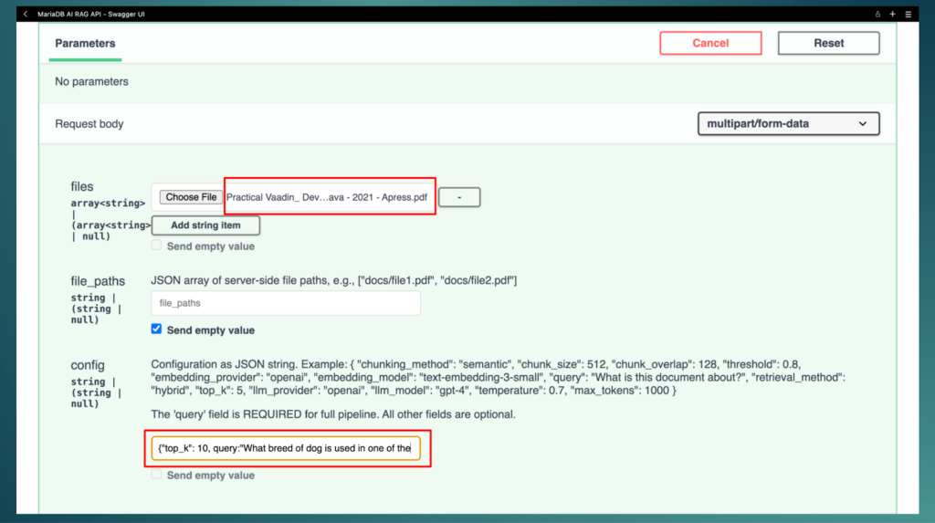This screenshot has width=935, height=523.
Task: Open a new tab with plus icon
Action: pos(893,15)
